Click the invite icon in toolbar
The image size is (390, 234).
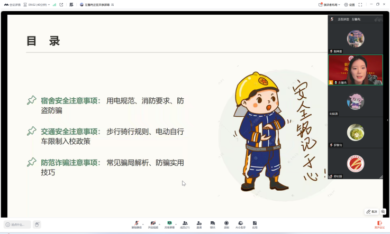[199, 223]
